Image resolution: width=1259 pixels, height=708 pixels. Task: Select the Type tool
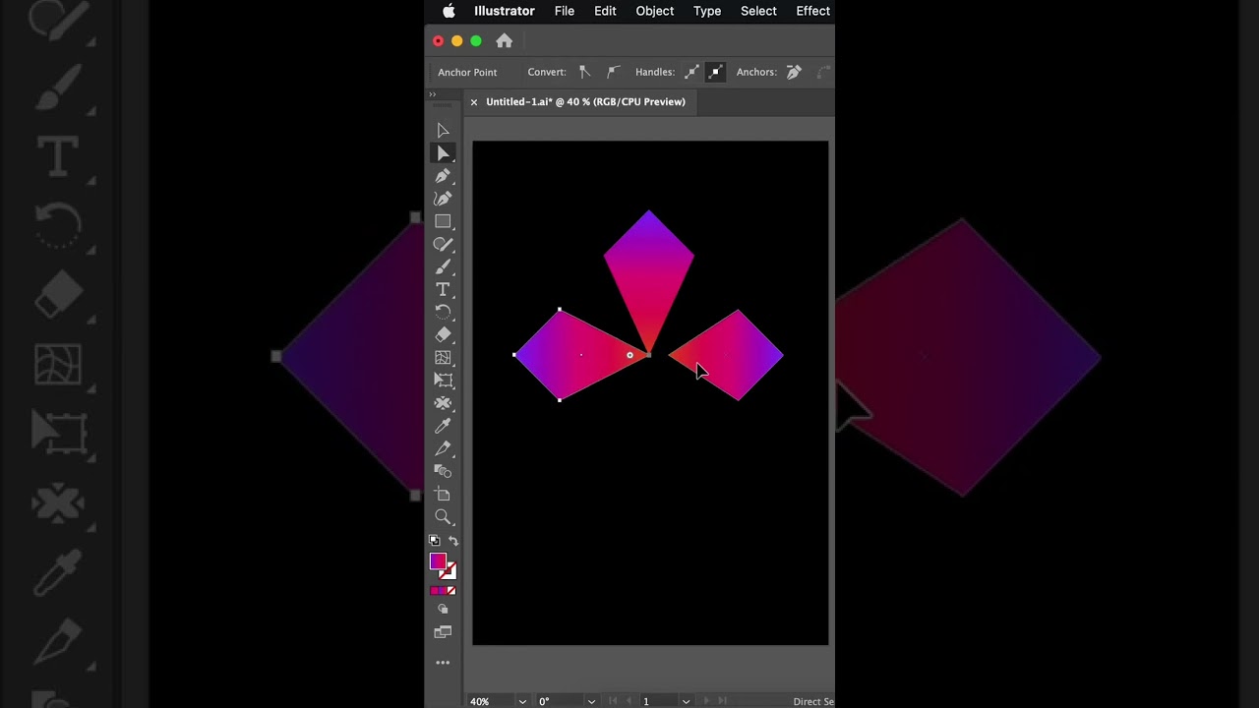click(443, 289)
